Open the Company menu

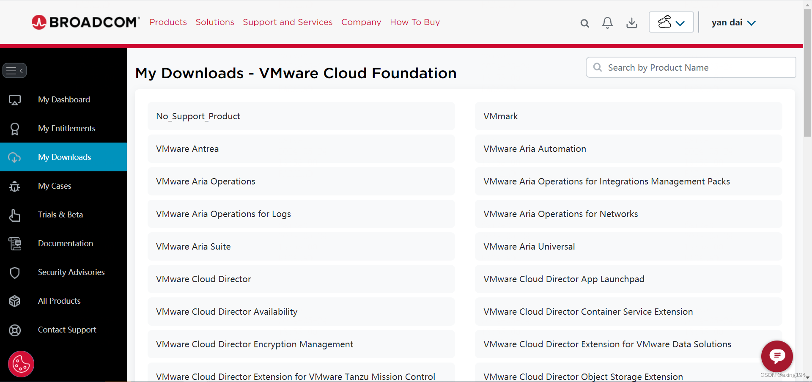click(x=361, y=22)
